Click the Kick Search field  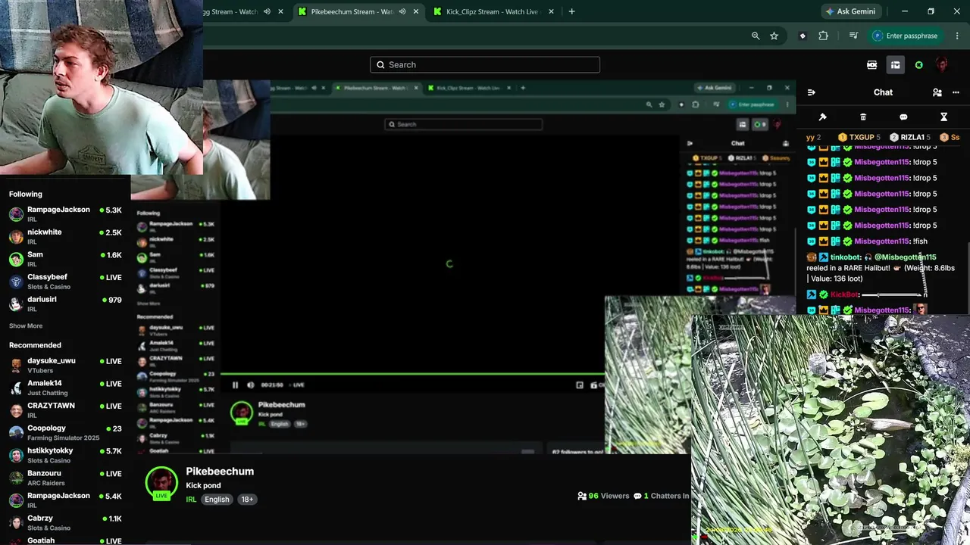pos(485,65)
